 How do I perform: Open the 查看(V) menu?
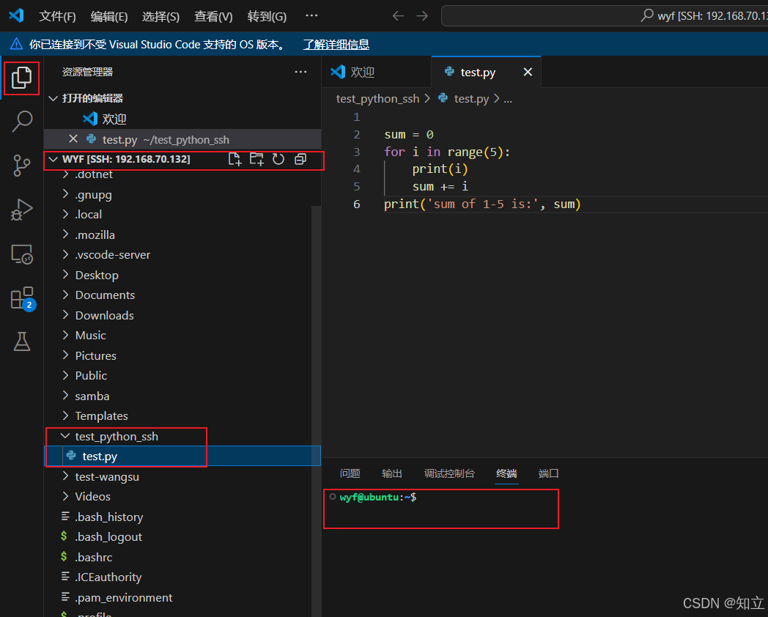click(213, 16)
